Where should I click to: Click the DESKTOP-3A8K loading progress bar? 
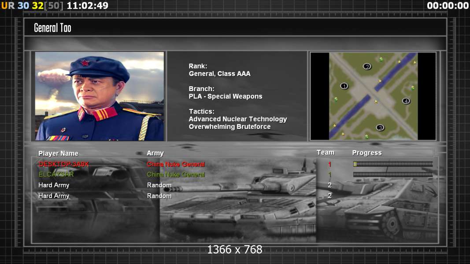392,164
